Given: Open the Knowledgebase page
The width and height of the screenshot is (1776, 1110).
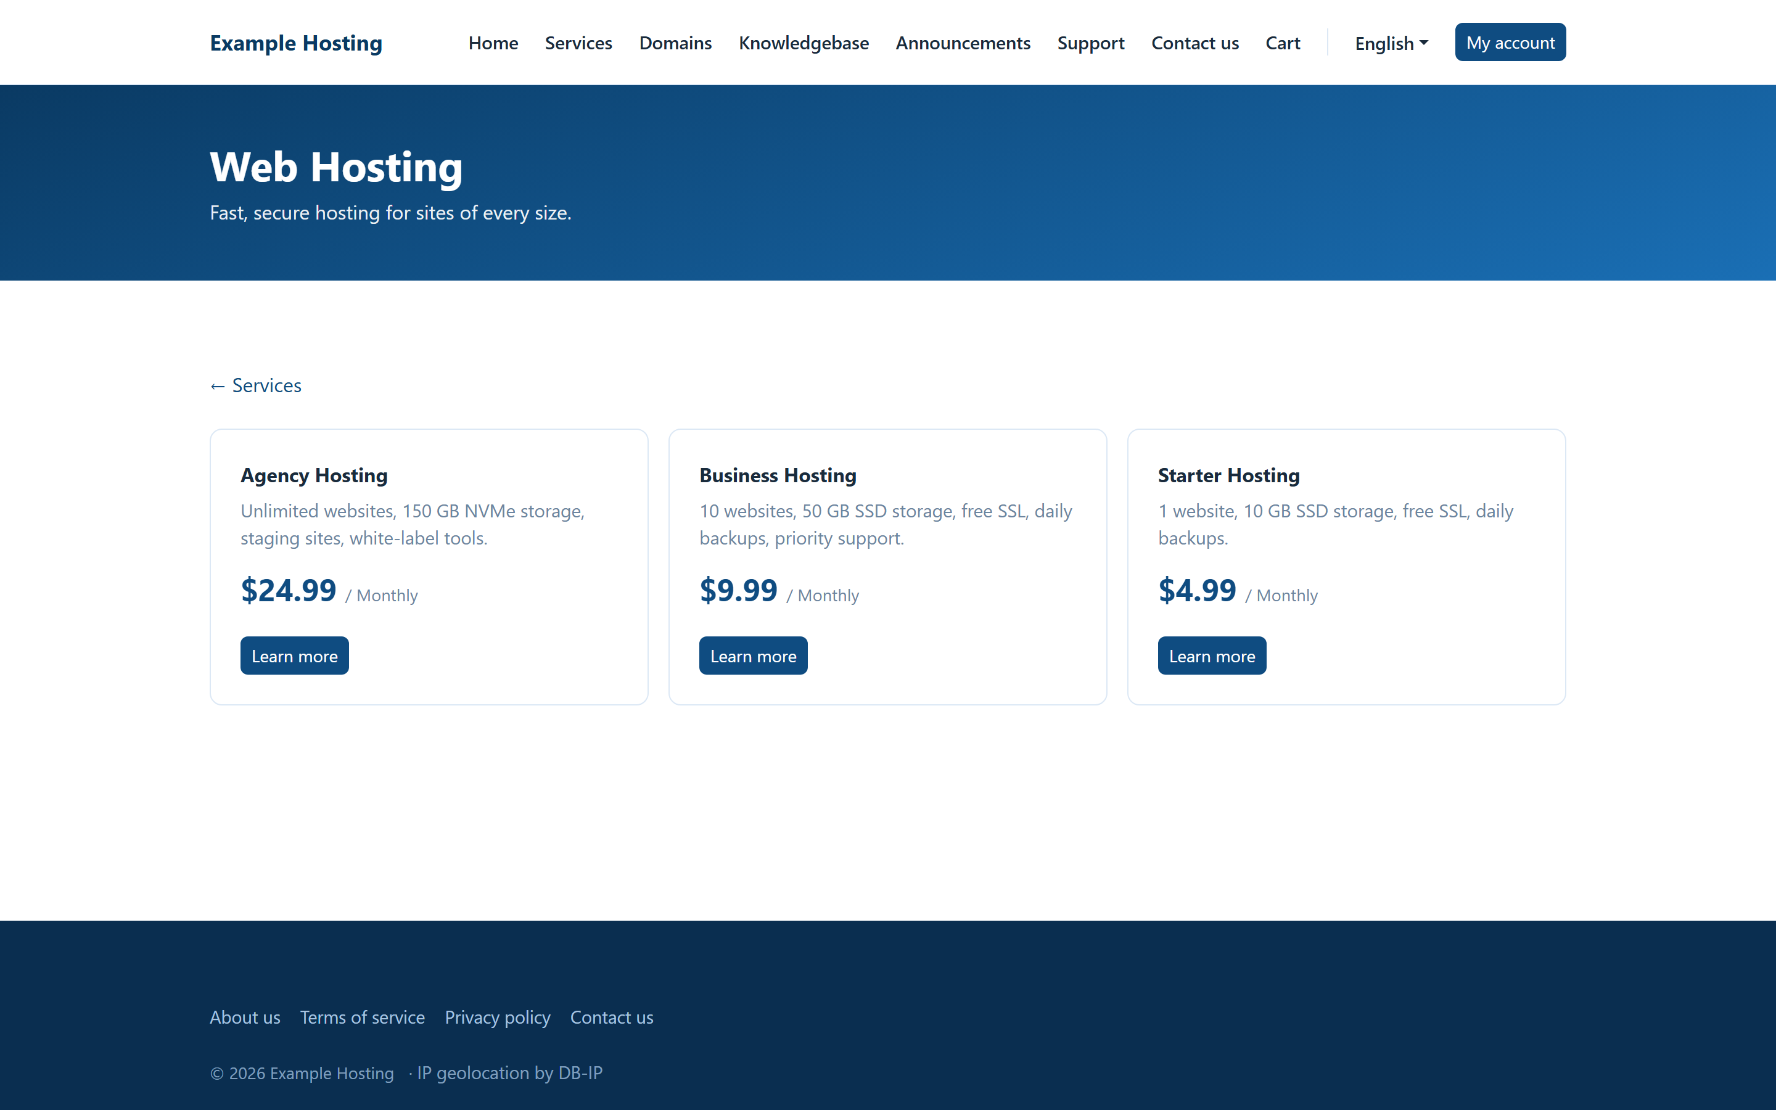Looking at the screenshot, I should click(804, 43).
